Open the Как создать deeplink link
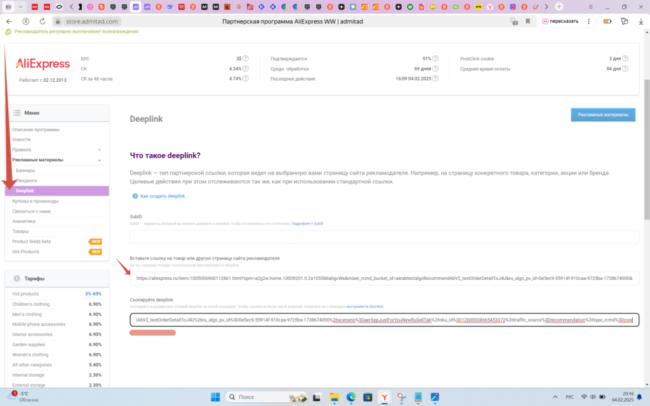 (162, 196)
